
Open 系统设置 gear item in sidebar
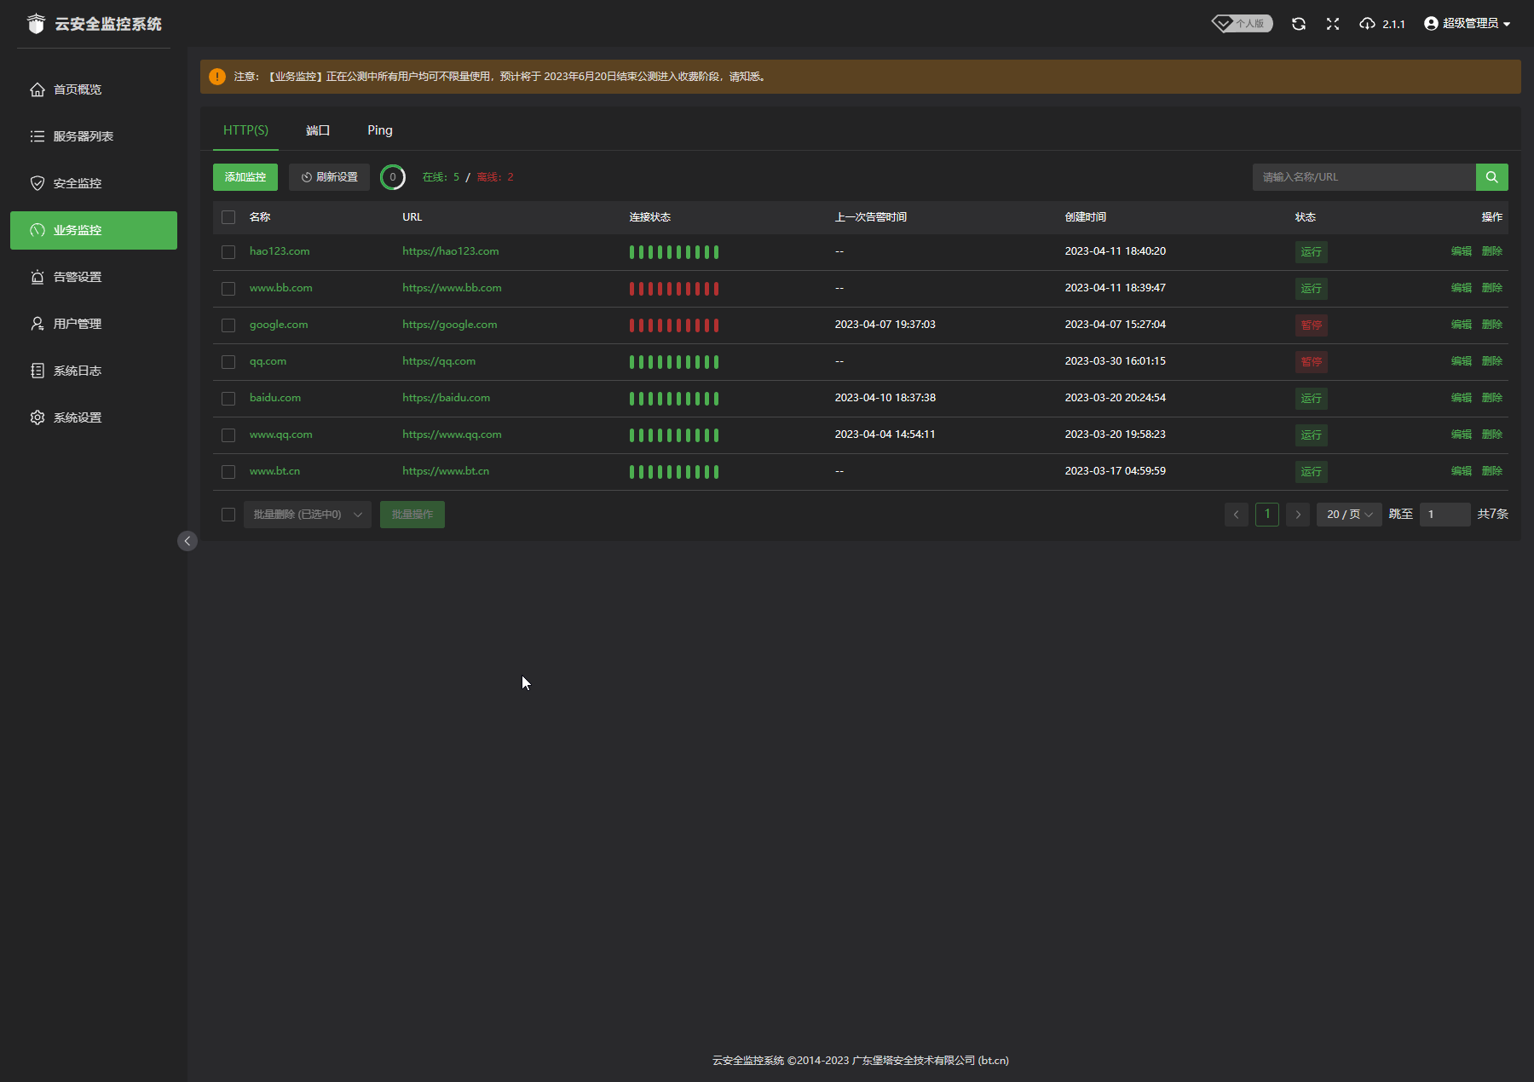[77, 417]
